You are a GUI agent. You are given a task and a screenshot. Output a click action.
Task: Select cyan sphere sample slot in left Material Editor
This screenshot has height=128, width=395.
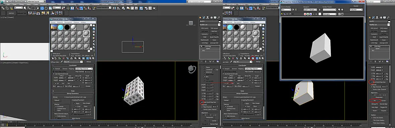pyautogui.click(x=61, y=27)
